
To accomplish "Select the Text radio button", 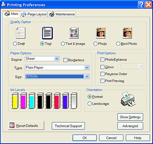I will click(x=42, y=44).
